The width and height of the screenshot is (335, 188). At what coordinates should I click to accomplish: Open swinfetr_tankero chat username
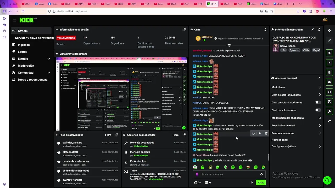coord(202,50)
